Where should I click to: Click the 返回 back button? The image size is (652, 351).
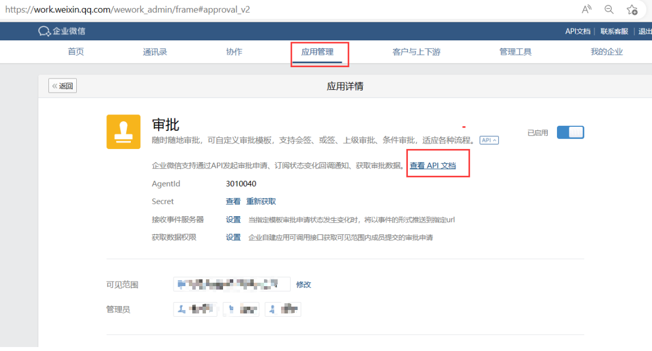(x=63, y=86)
